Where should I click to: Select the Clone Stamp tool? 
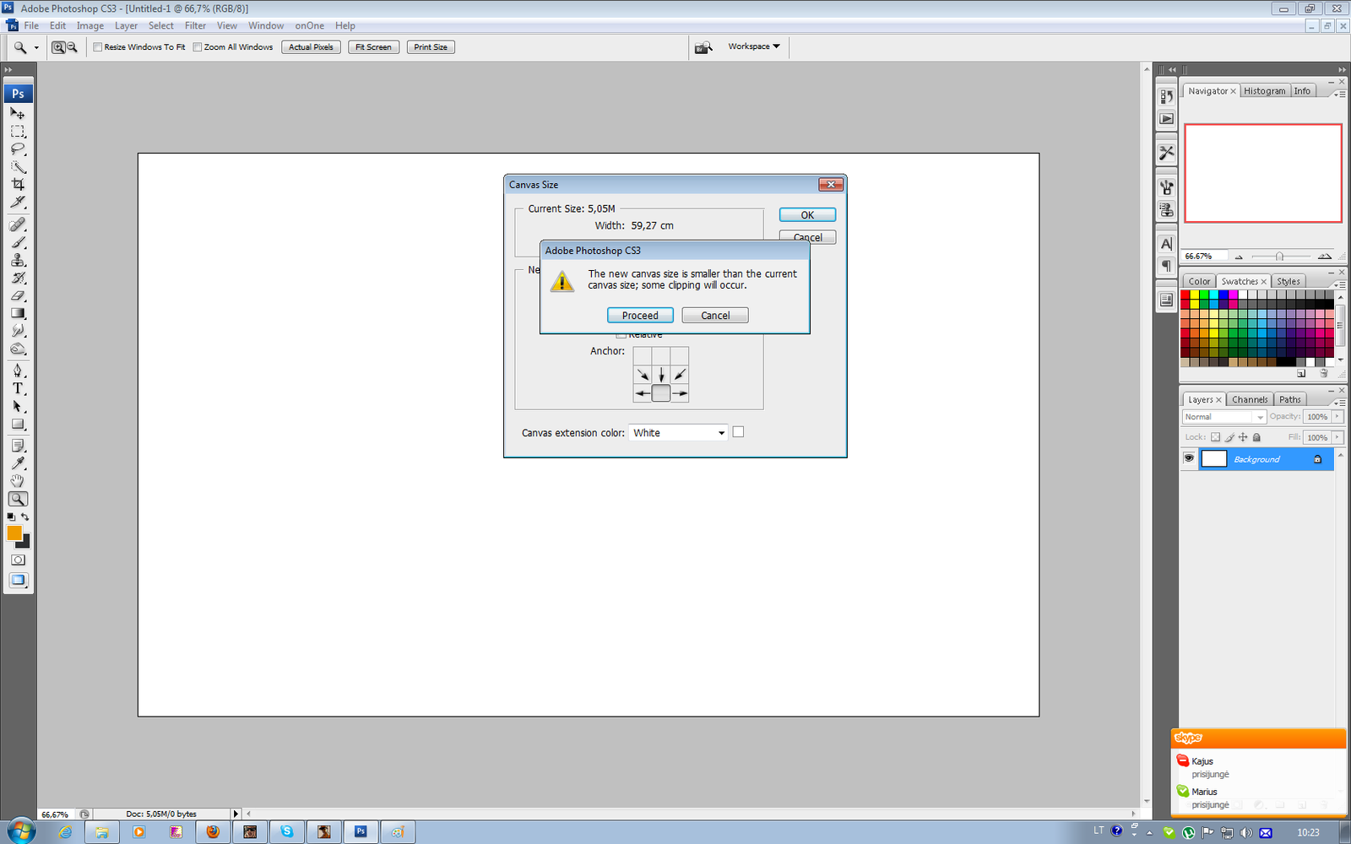point(18,260)
